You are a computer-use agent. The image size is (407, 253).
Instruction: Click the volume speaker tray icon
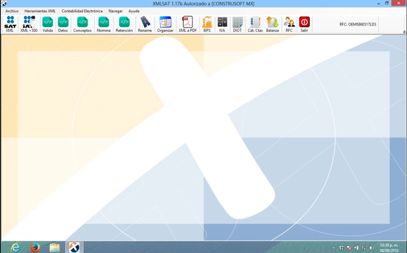(372, 248)
